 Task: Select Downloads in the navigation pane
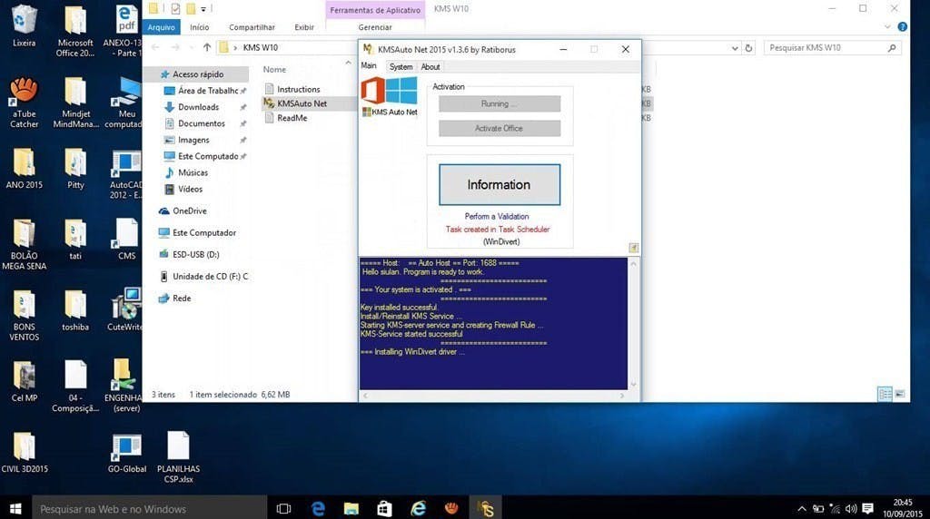(x=198, y=107)
